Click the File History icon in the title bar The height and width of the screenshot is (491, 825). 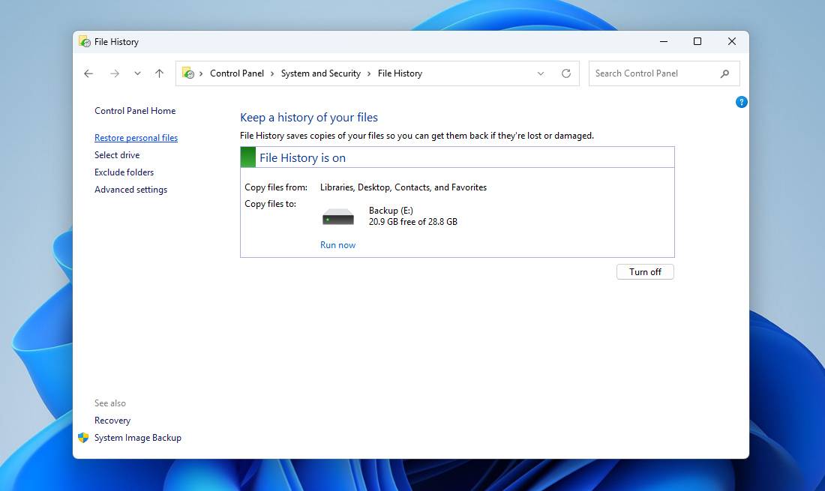(x=83, y=41)
